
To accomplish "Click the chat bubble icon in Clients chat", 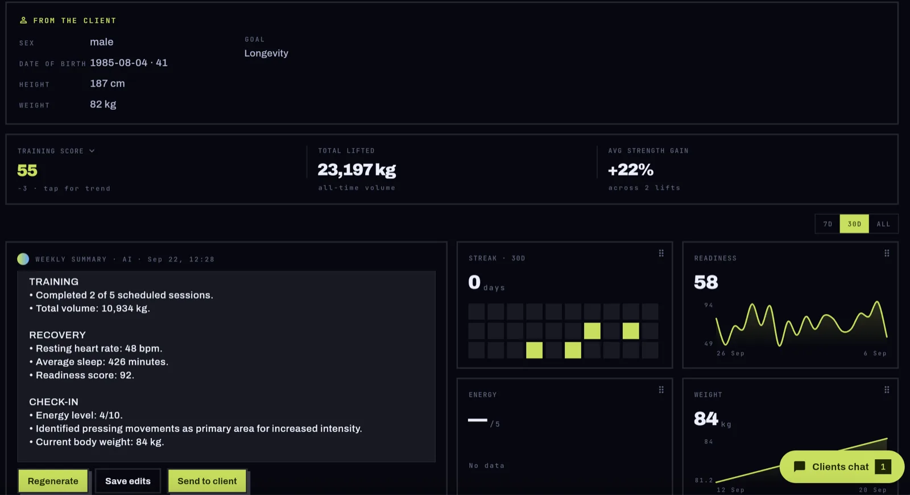I will (799, 467).
